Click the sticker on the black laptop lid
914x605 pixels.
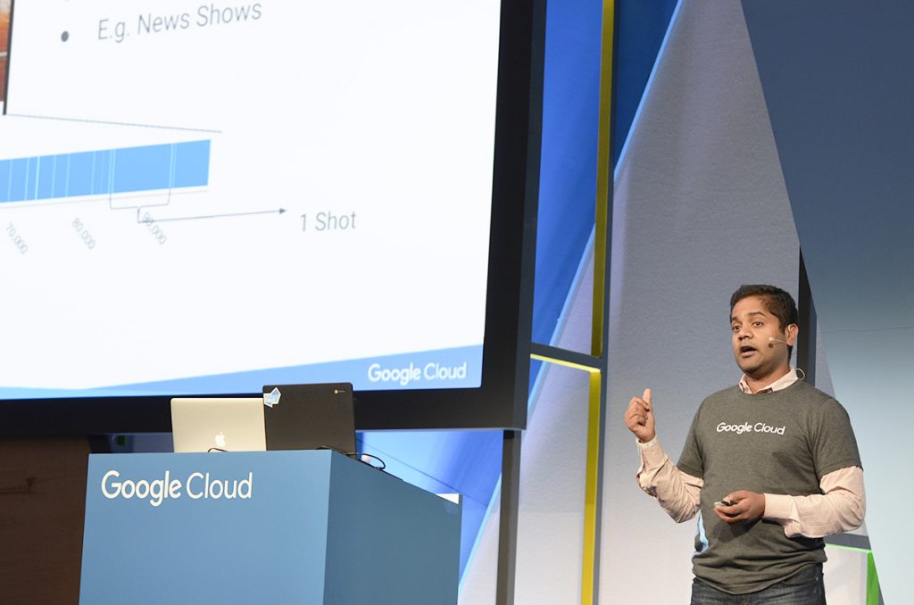tap(271, 397)
